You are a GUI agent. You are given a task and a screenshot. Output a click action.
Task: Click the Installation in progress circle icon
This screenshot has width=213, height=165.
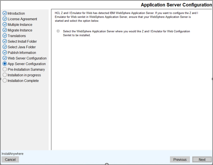pos(5,75)
